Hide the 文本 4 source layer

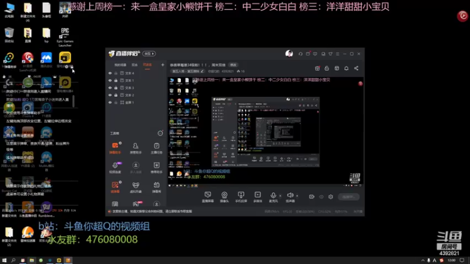[x=110, y=73]
